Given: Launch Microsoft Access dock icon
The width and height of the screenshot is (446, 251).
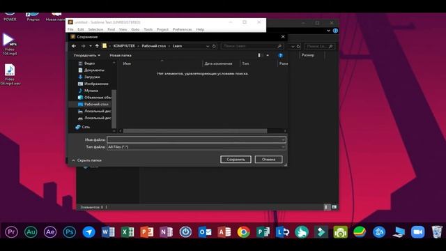Looking at the screenshot, I should 224,232.
